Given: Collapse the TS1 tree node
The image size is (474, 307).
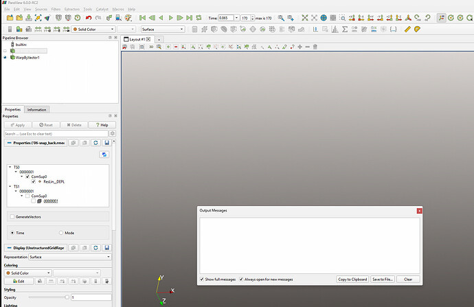Looking at the screenshot, I should [10, 186].
